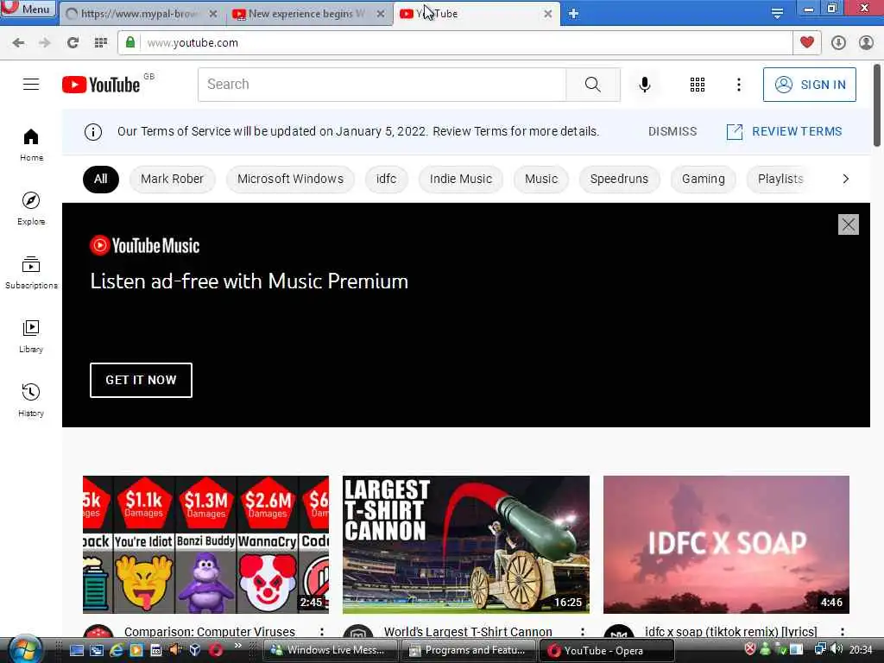The height and width of the screenshot is (663, 884).
Task: Close the New experience begins tab
Action: click(x=381, y=14)
